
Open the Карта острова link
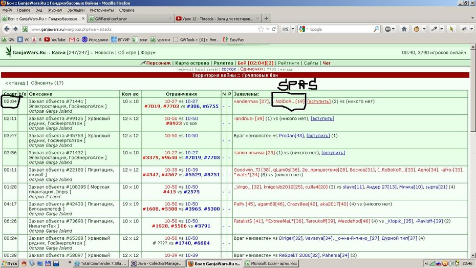tap(192, 63)
